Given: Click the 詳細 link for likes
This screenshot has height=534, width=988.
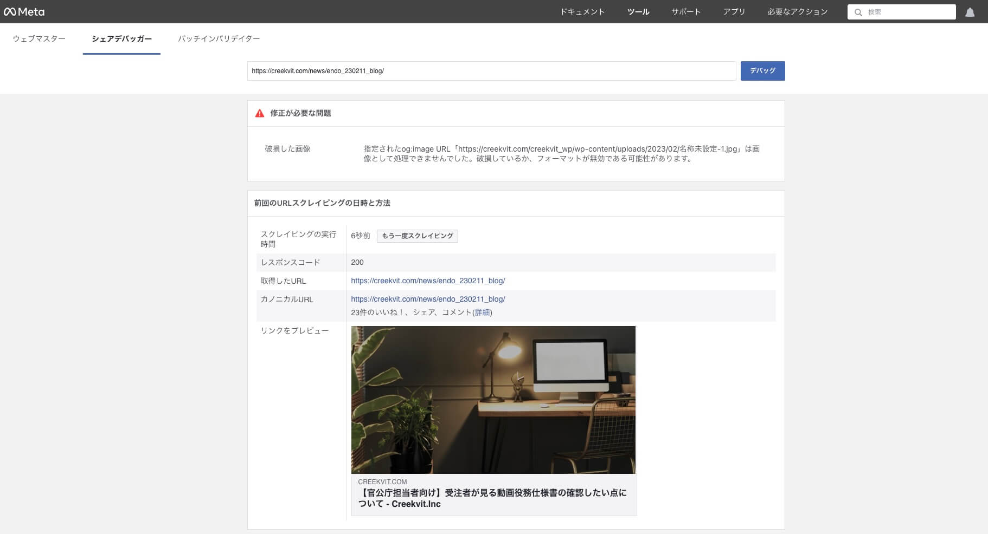Looking at the screenshot, I should [482, 312].
